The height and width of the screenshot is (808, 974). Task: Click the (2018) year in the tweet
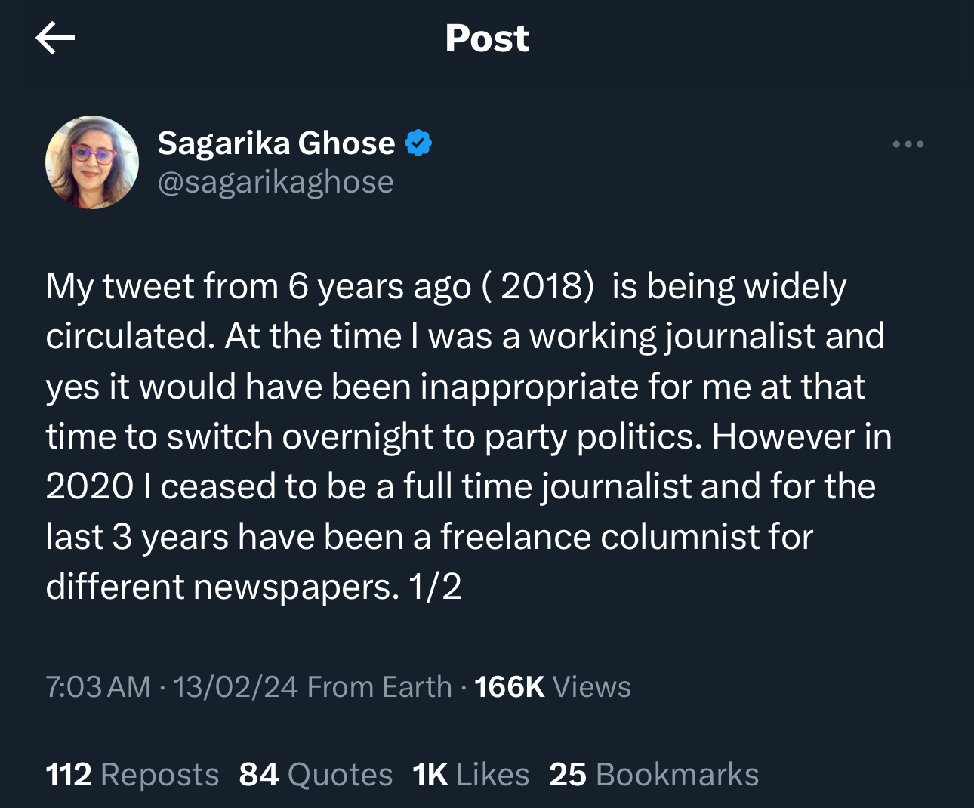click(538, 286)
